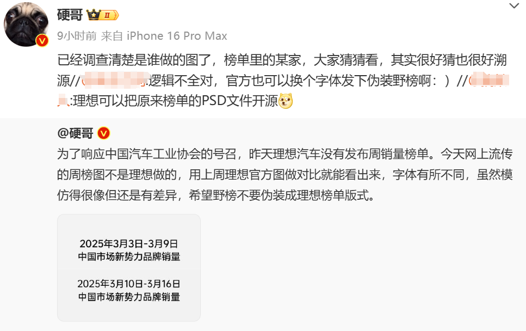Click the iPhone 16 Pro Max source label

point(177,35)
